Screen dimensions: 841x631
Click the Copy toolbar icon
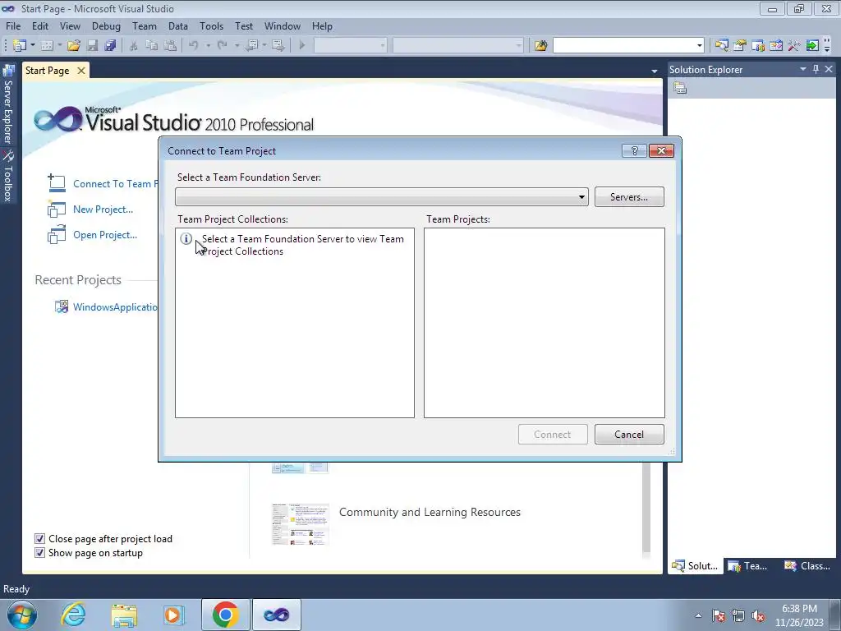[x=152, y=46]
